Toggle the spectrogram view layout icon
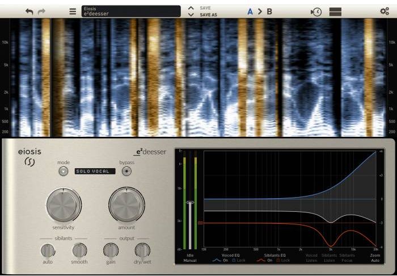 tap(335, 12)
